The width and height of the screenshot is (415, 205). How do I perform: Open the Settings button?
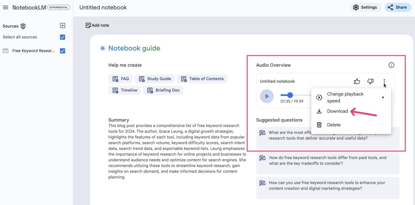365,7
